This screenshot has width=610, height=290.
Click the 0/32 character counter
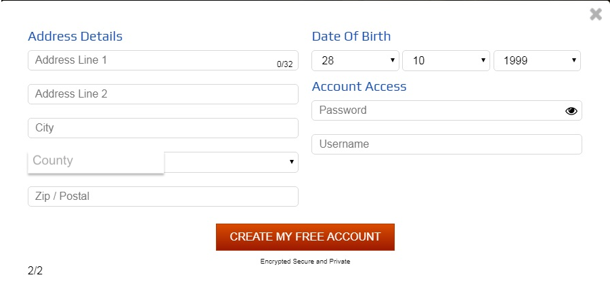pos(284,64)
